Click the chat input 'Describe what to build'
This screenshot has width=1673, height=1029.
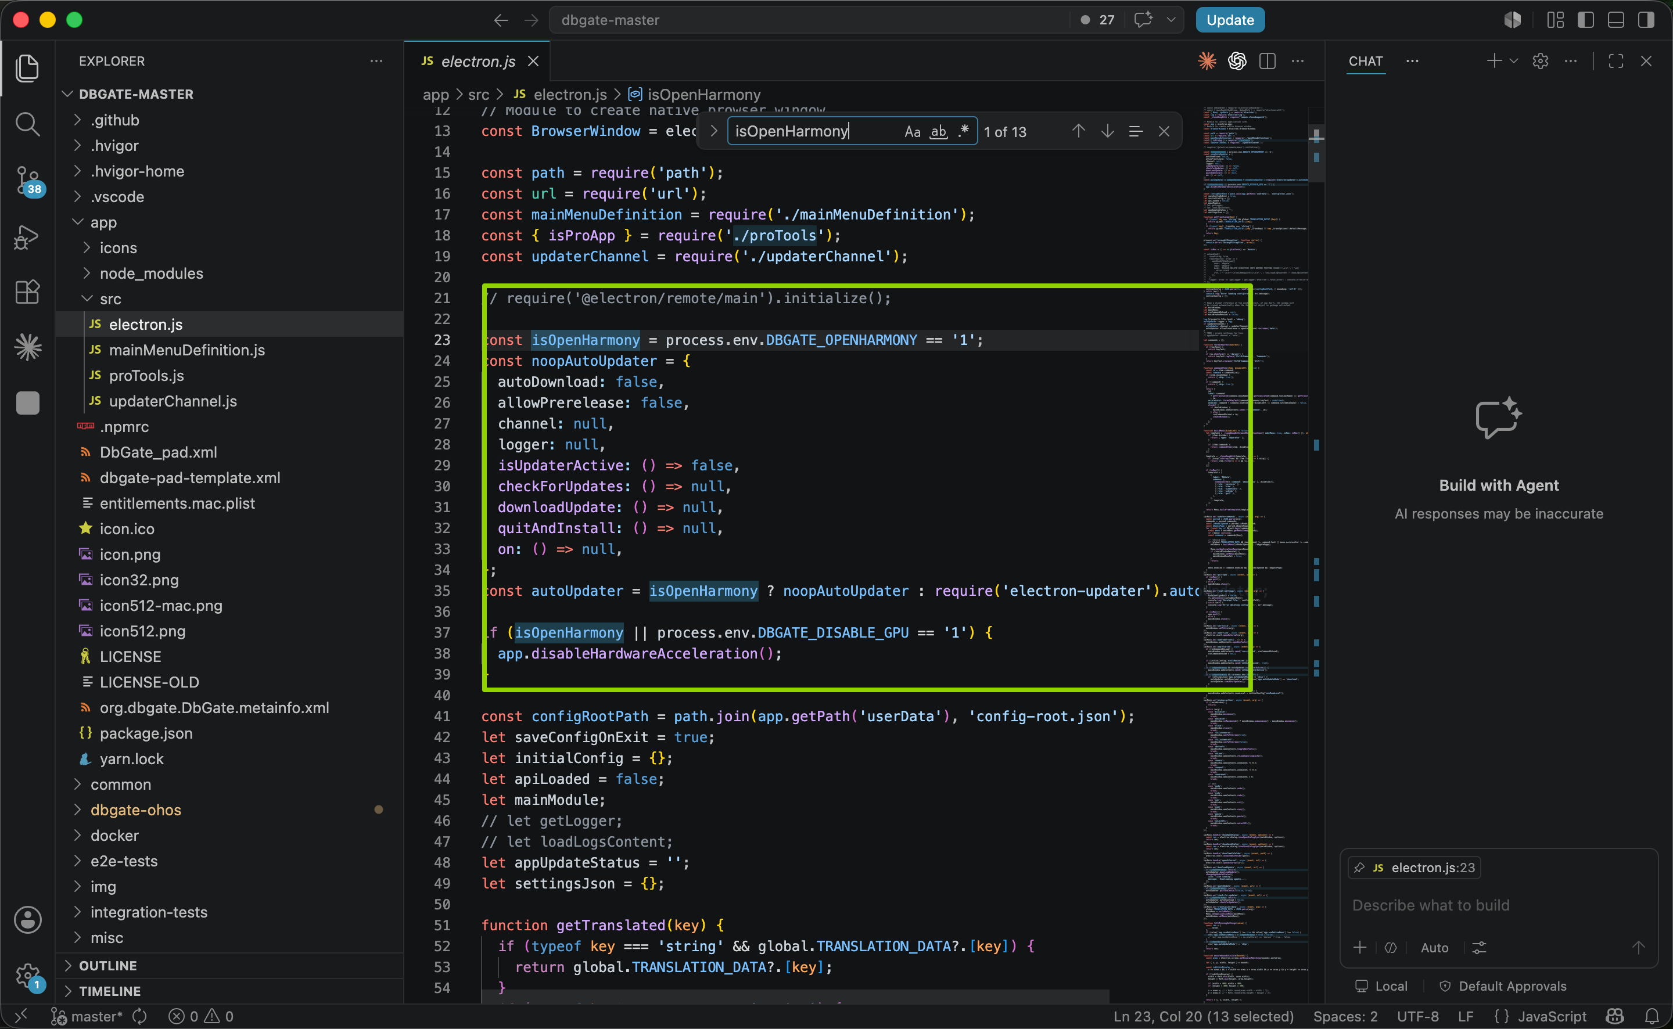point(1498,905)
